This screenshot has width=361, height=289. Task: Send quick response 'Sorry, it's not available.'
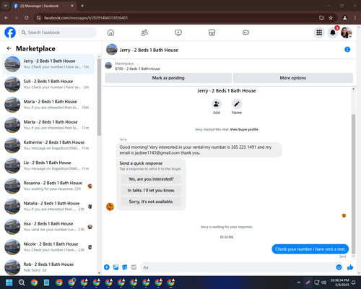click(151, 202)
